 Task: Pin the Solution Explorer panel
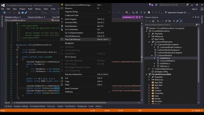point(195,17)
